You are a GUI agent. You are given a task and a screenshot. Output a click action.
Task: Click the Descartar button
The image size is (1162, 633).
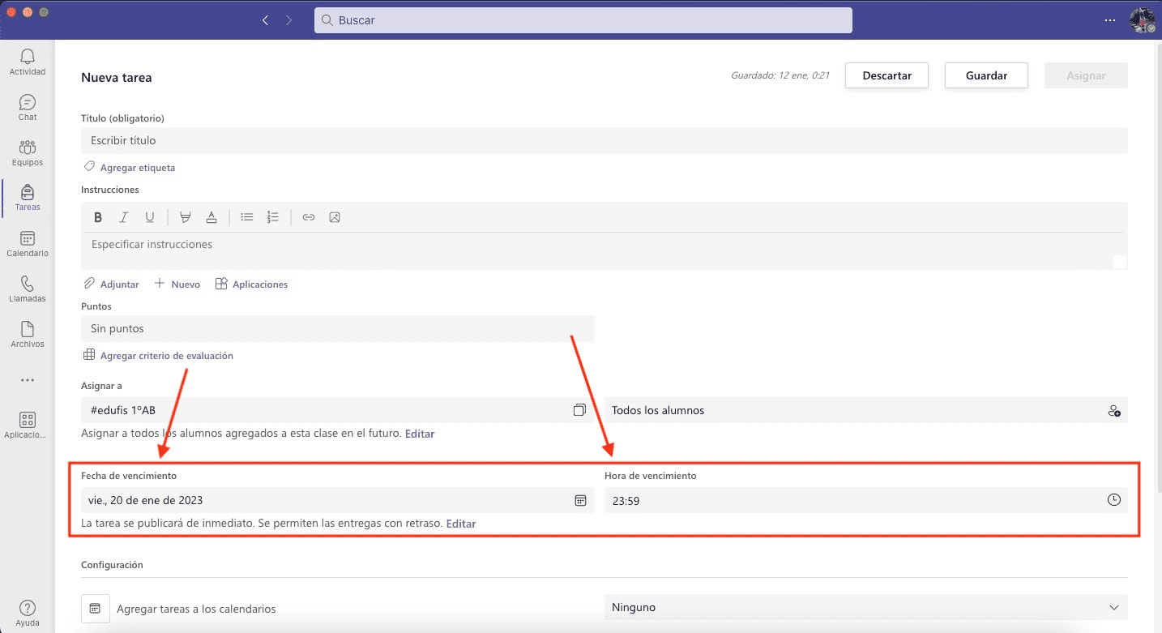point(886,75)
